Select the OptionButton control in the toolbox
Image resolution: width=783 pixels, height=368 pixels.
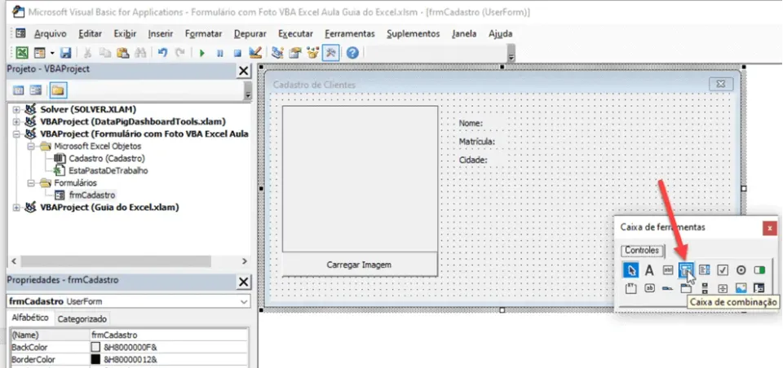coord(741,269)
